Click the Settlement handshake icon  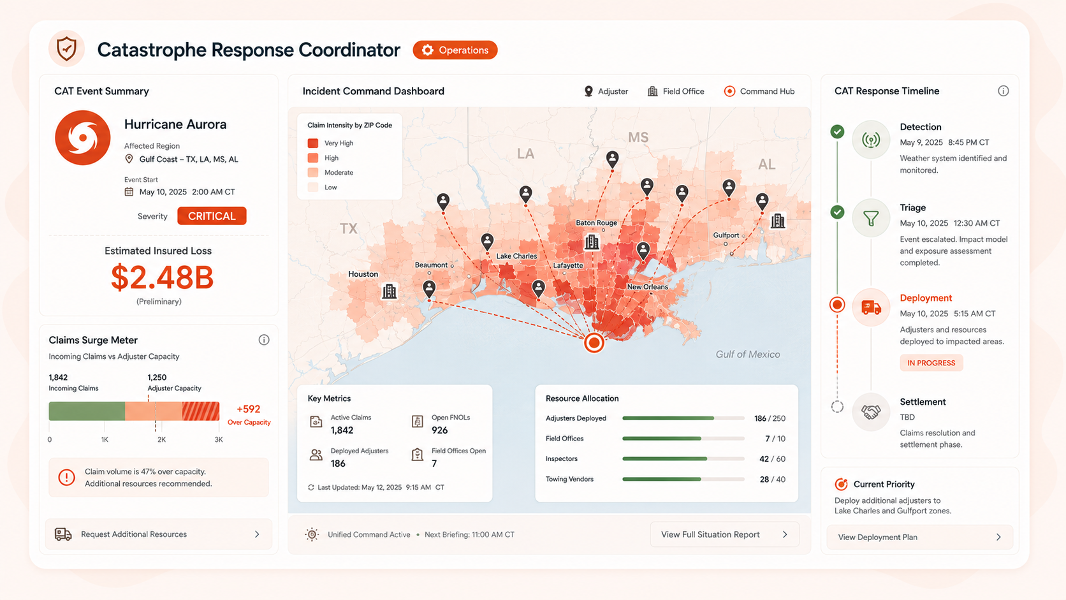click(871, 412)
